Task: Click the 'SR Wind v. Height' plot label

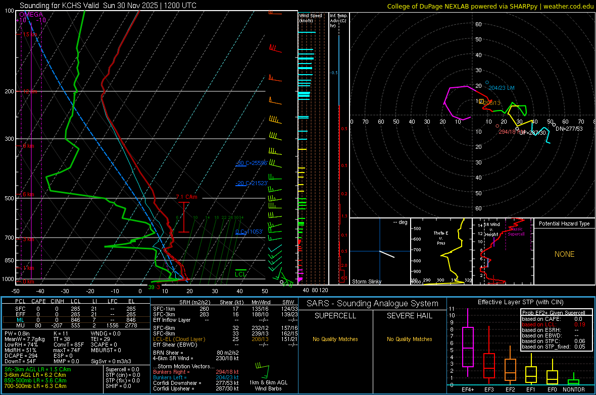Action: (492, 230)
